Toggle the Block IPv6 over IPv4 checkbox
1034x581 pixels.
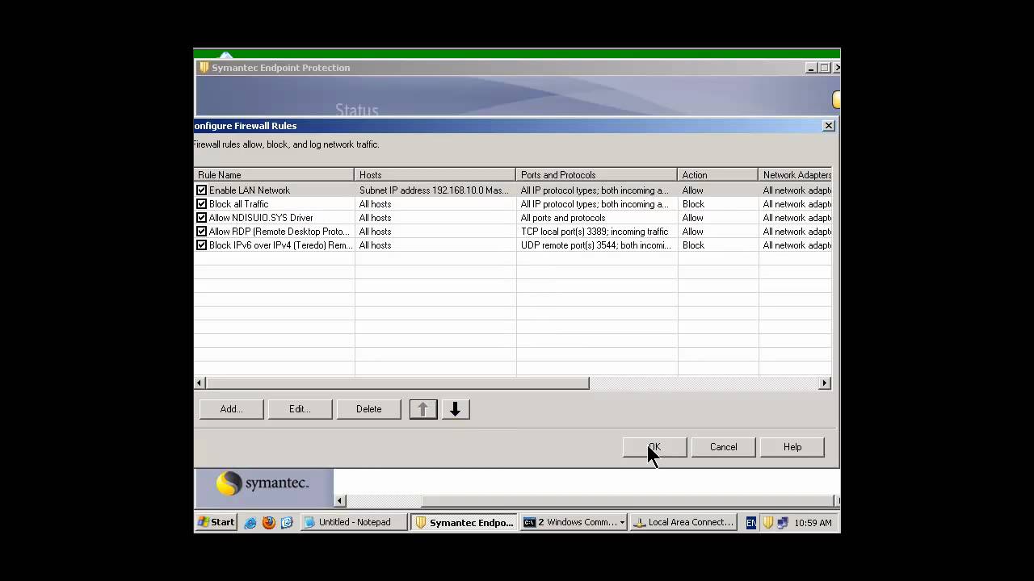pyautogui.click(x=202, y=245)
